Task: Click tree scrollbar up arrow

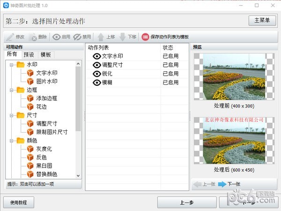Action: tap(78, 64)
